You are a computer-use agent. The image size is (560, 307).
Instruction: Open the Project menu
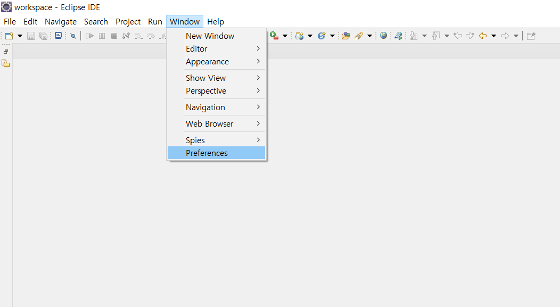tap(128, 22)
